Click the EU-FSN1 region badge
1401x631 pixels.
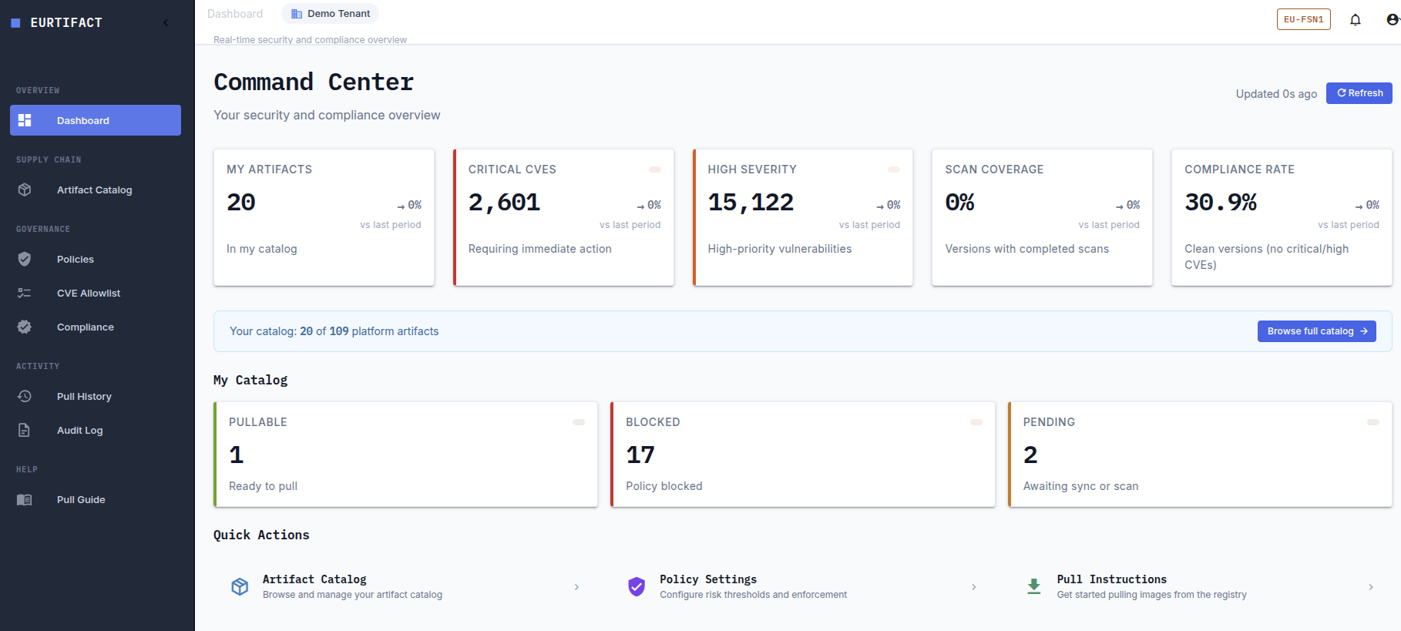pos(1304,19)
